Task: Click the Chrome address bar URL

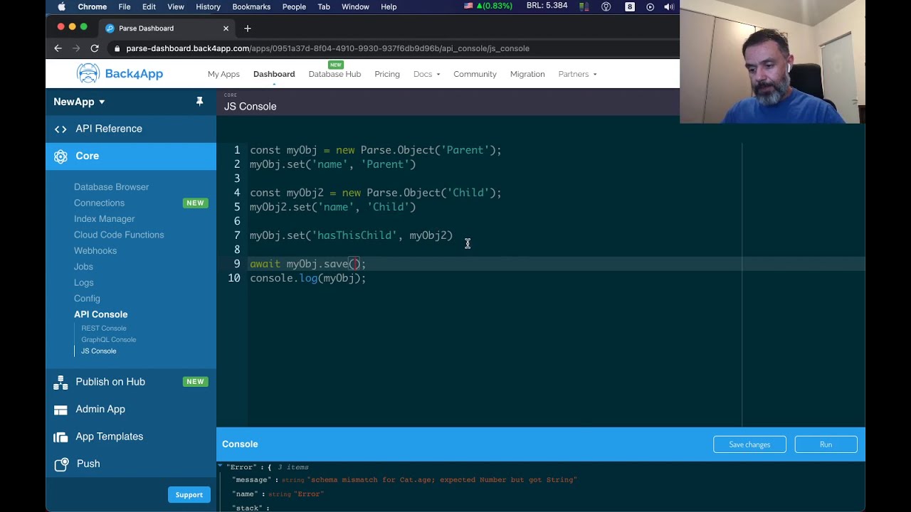Action: [x=327, y=48]
